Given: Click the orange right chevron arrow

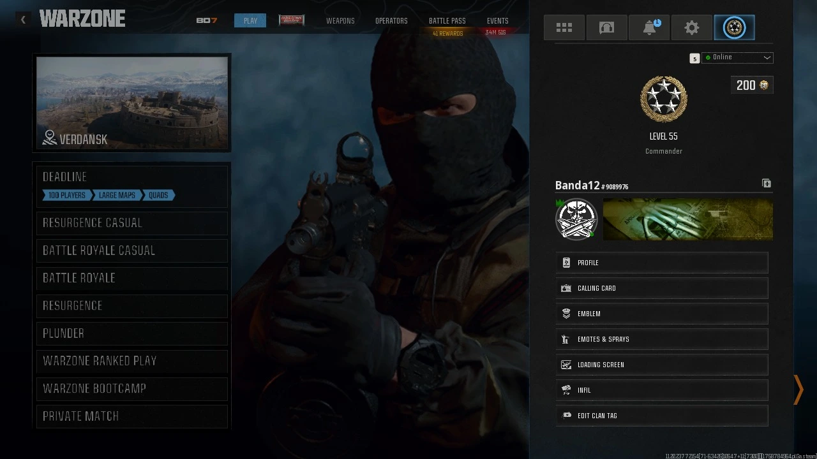Looking at the screenshot, I should pyautogui.click(x=798, y=390).
